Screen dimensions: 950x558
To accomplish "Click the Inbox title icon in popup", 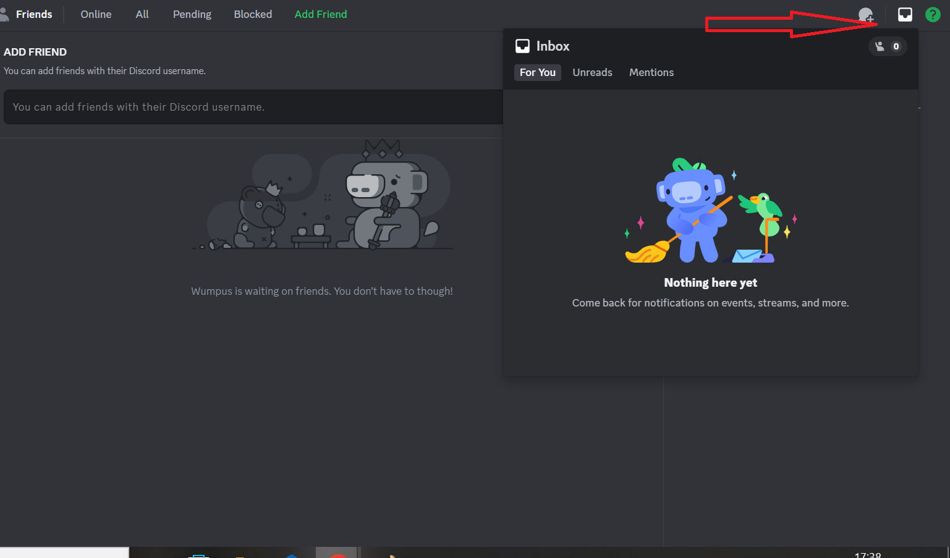I will 522,46.
